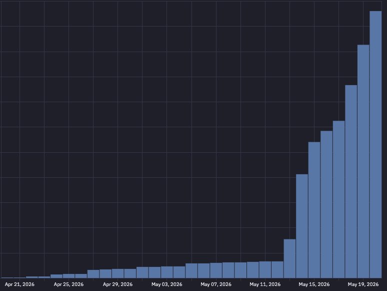Click the tallest bar for May 20

point(375,144)
